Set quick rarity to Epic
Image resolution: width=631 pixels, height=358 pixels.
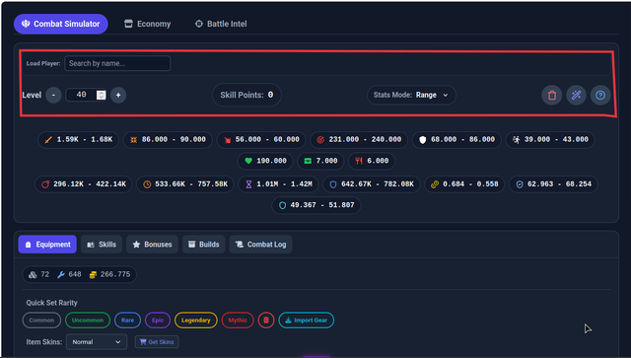[158, 321]
